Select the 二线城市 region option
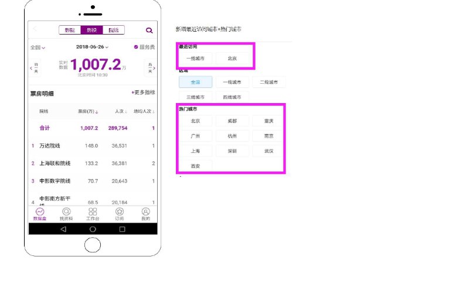This screenshot has width=469, height=308. pyautogui.click(x=269, y=82)
